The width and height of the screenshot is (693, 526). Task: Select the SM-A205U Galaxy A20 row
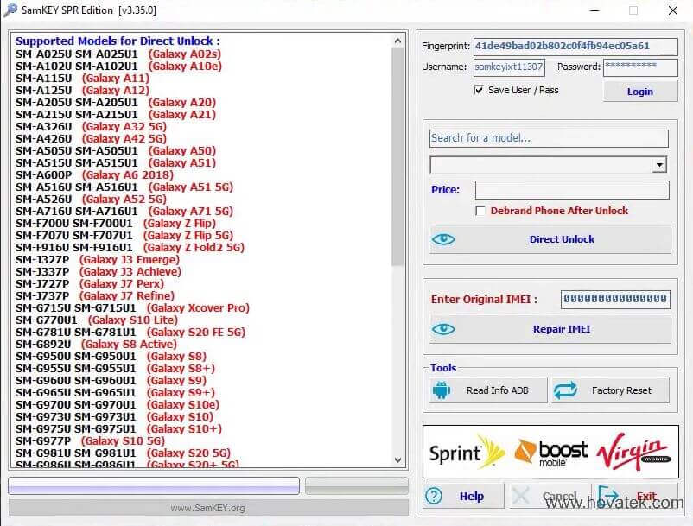pyautogui.click(x=116, y=103)
